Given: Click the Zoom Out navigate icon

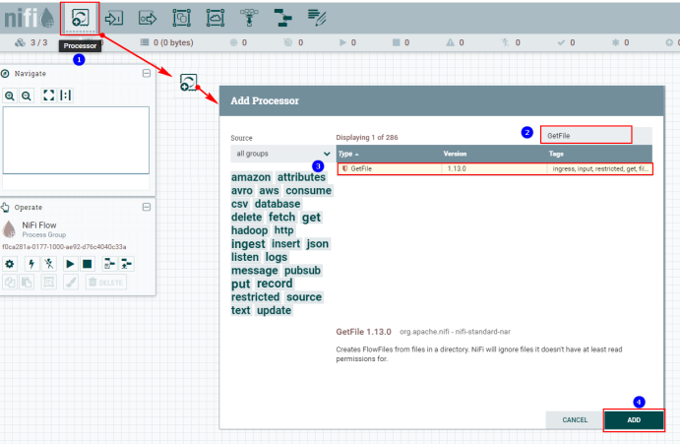Looking at the screenshot, I should pyautogui.click(x=27, y=95).
